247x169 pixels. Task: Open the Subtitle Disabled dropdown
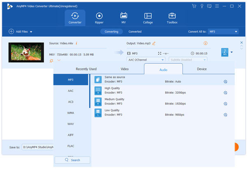click(188, 60)
